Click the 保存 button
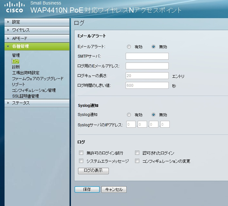Image resolution: width=228 pixels, height=206 pixels. 87,189
